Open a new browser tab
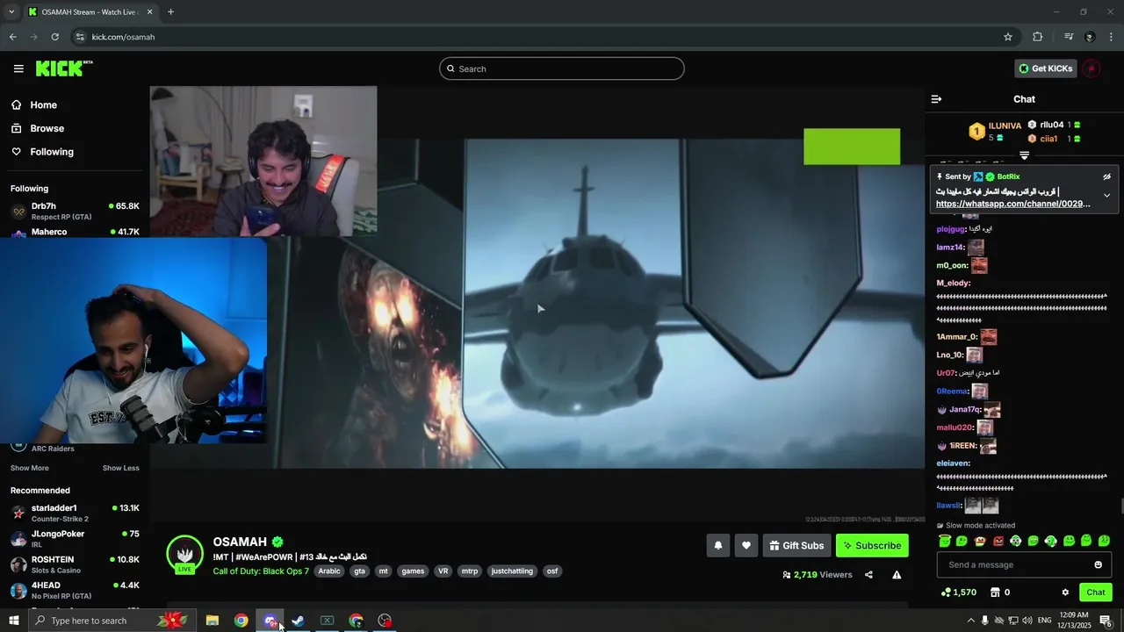 click(170, 12)
